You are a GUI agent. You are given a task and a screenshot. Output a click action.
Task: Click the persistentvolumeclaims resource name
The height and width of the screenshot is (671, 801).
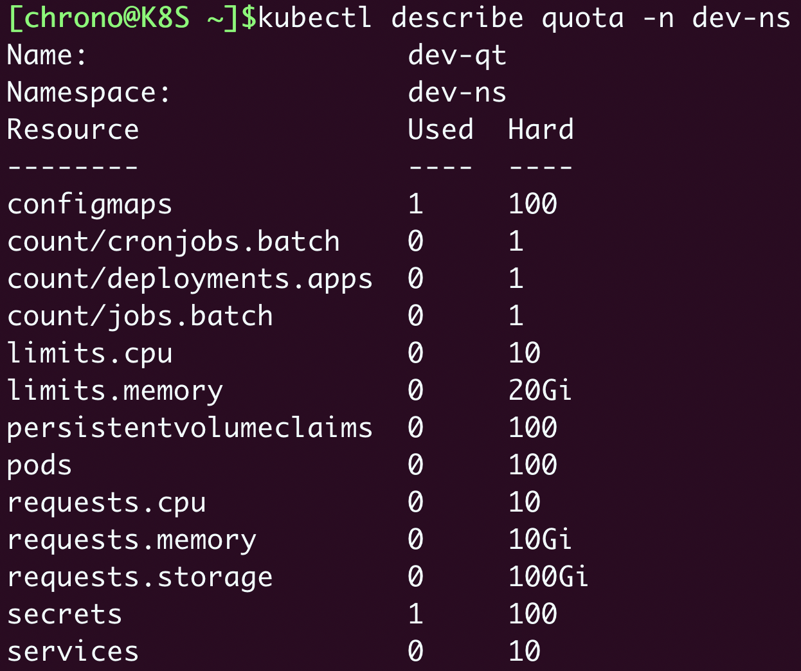point(190,428)
